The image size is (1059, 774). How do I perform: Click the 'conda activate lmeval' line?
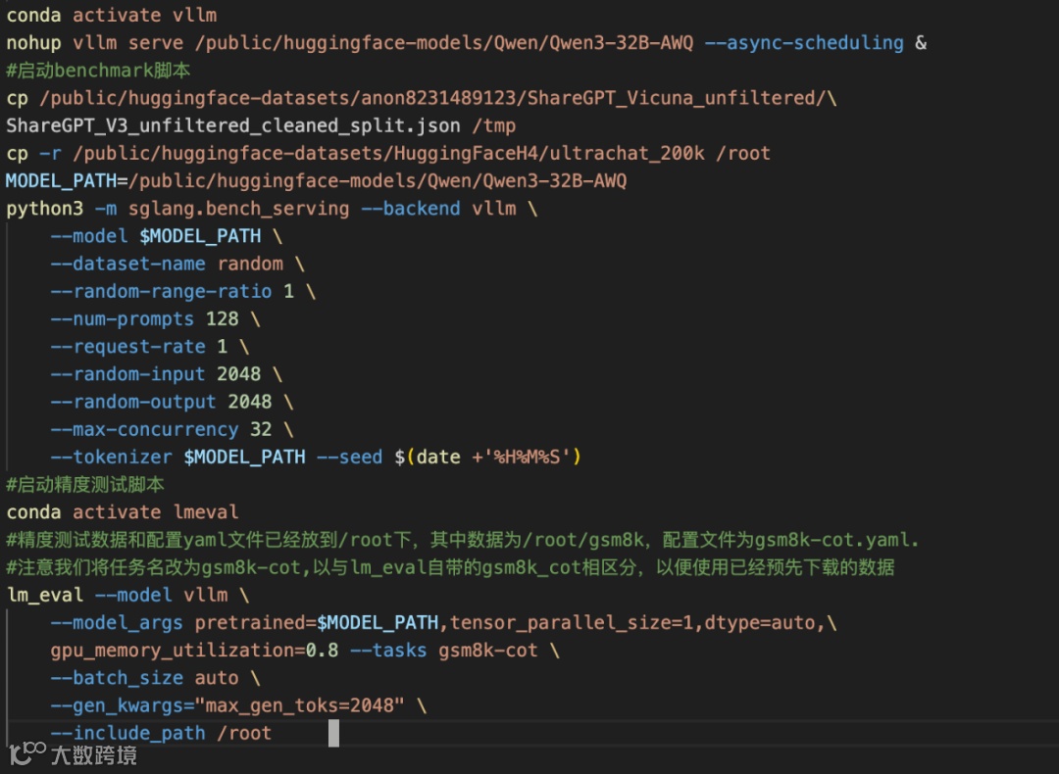click(x=123, y=512)
